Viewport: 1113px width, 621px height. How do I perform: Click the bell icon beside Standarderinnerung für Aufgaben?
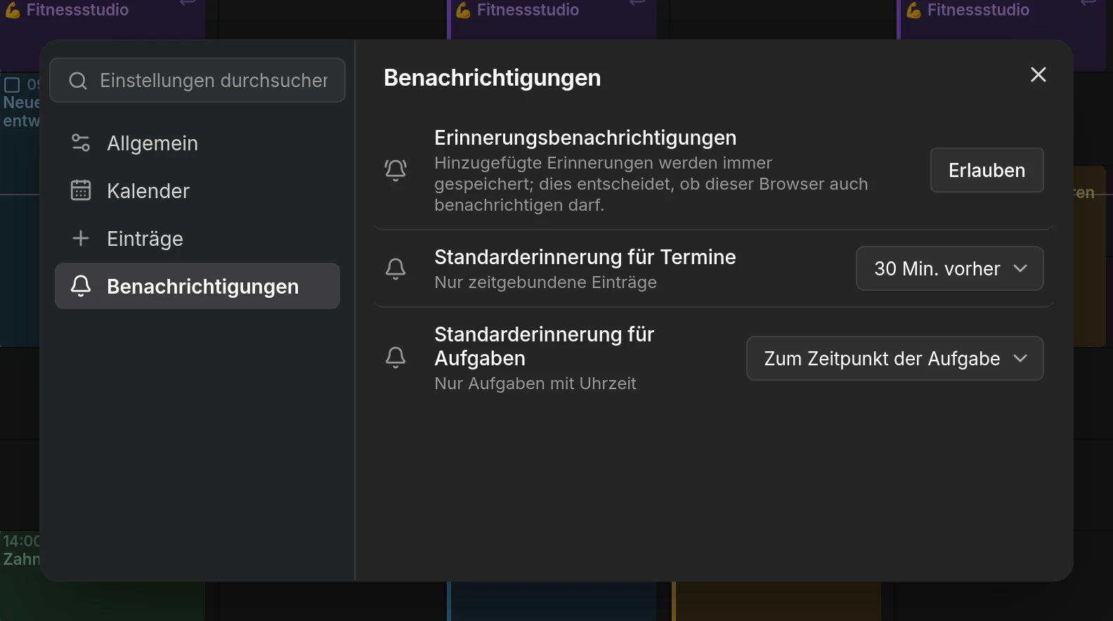(396, 358)
